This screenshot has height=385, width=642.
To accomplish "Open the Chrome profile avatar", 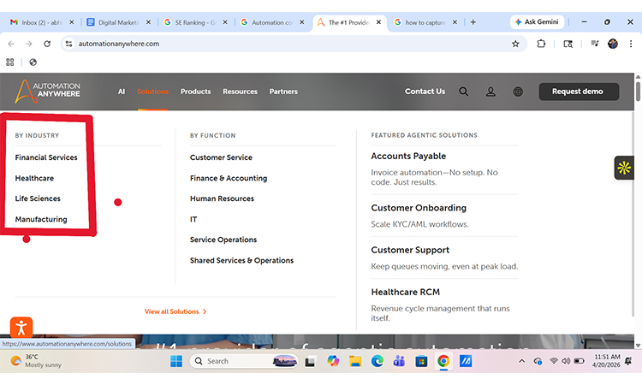I will pos(613,44).
